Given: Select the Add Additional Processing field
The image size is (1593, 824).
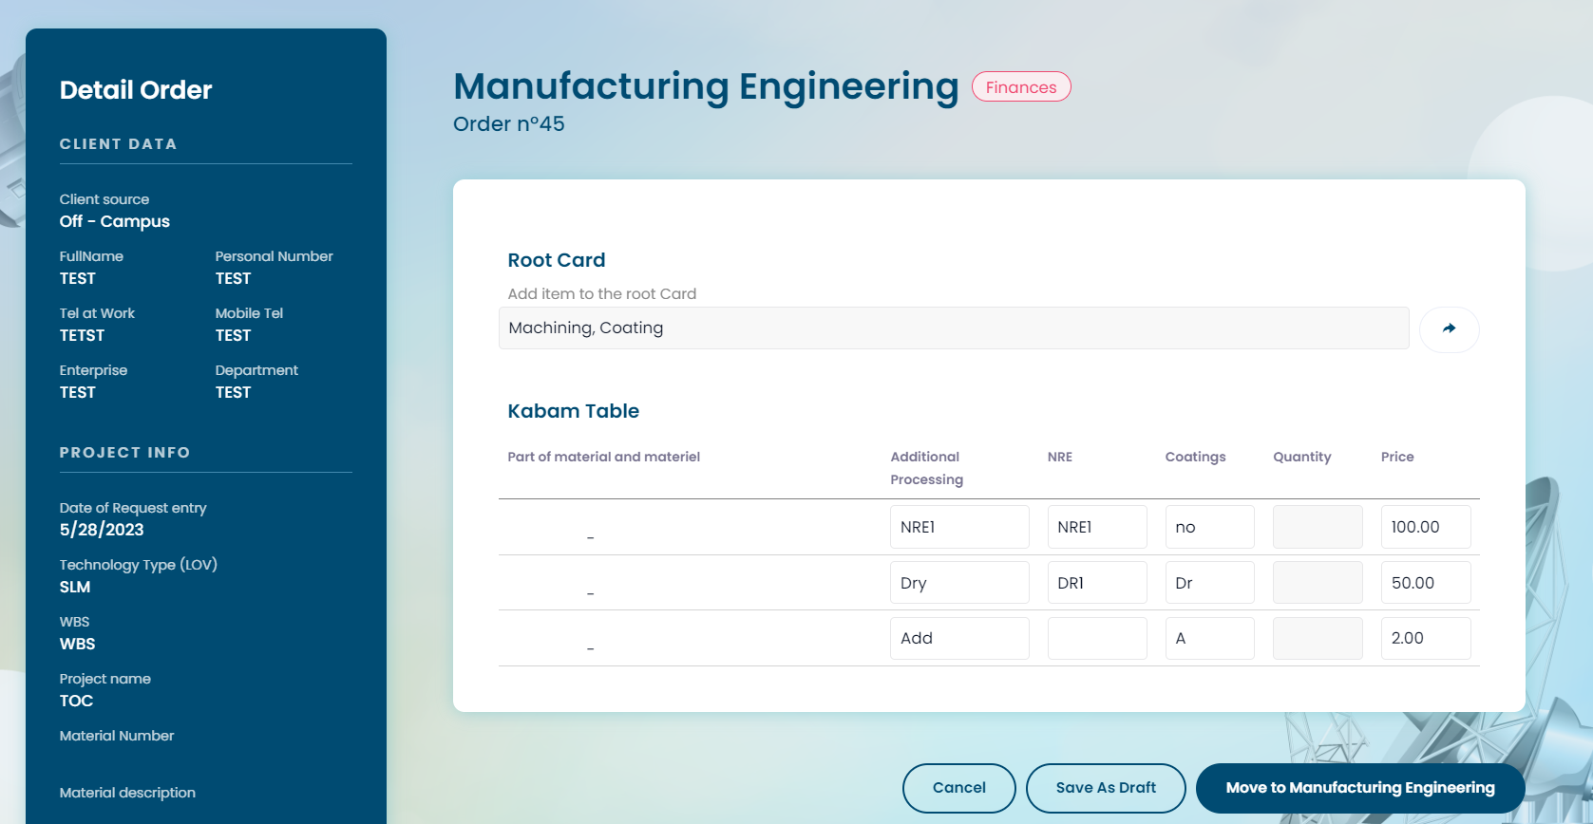Looking at the screenshot, I should coord(958,638).
